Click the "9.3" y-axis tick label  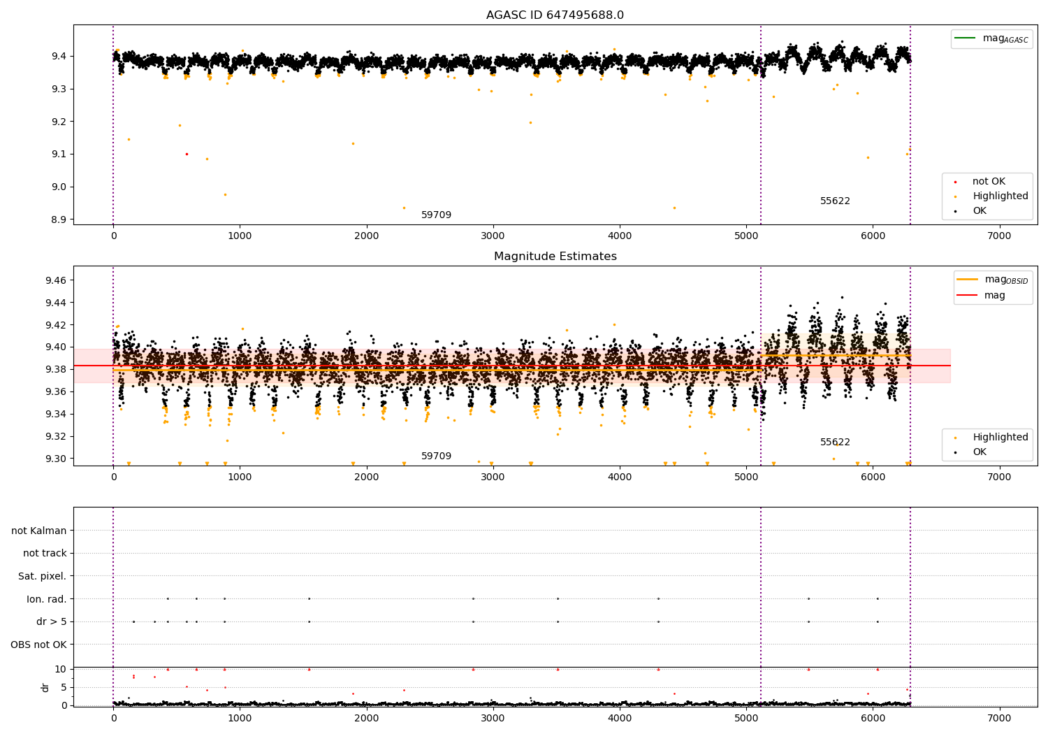[58, 89]
